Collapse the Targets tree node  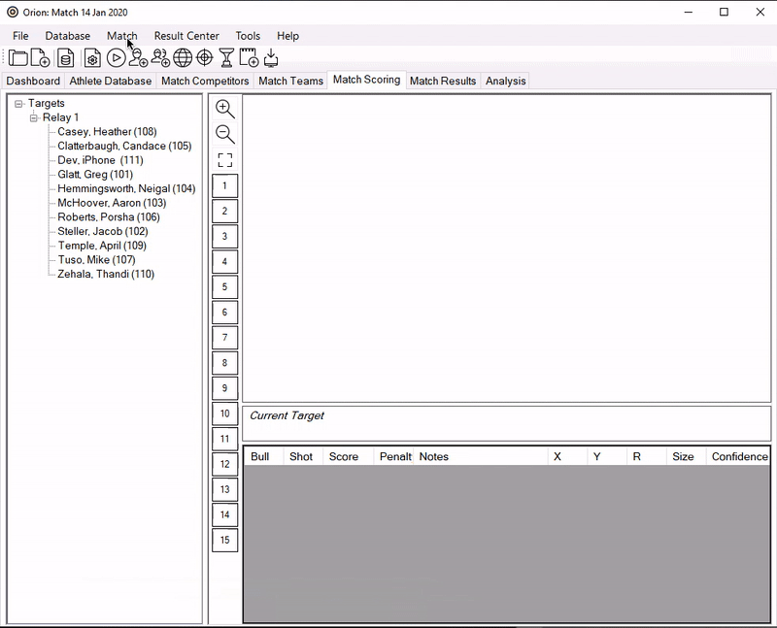[18, 104]
